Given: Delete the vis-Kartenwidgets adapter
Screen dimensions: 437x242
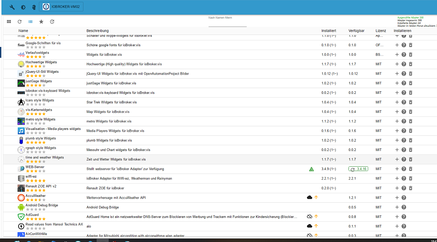Looking at the screenshot, I should (x=410, y=112).
